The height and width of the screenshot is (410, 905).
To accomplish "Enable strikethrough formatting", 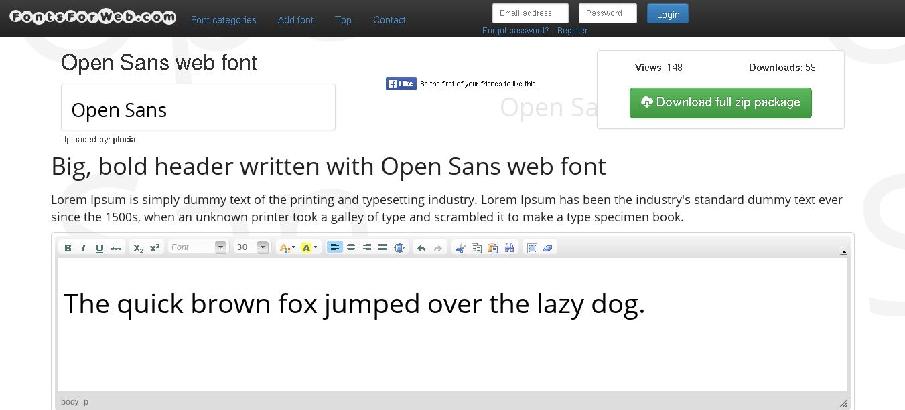I will click(115, 247).
